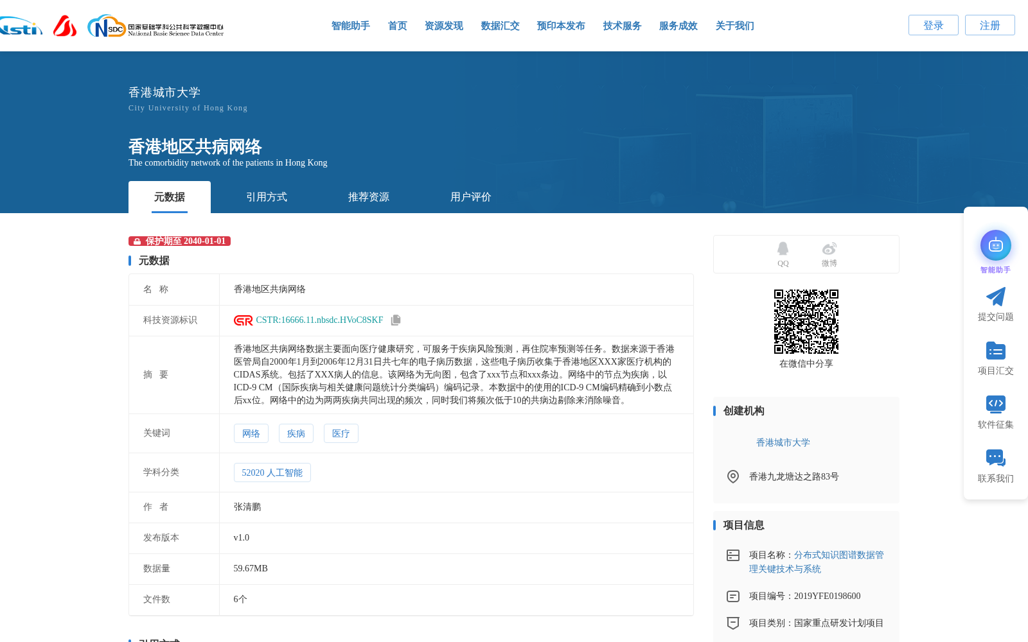The width and height of the screenshot is (1028, 642).
Task: Click the CSTR logo icon
Action: [243, 320]
